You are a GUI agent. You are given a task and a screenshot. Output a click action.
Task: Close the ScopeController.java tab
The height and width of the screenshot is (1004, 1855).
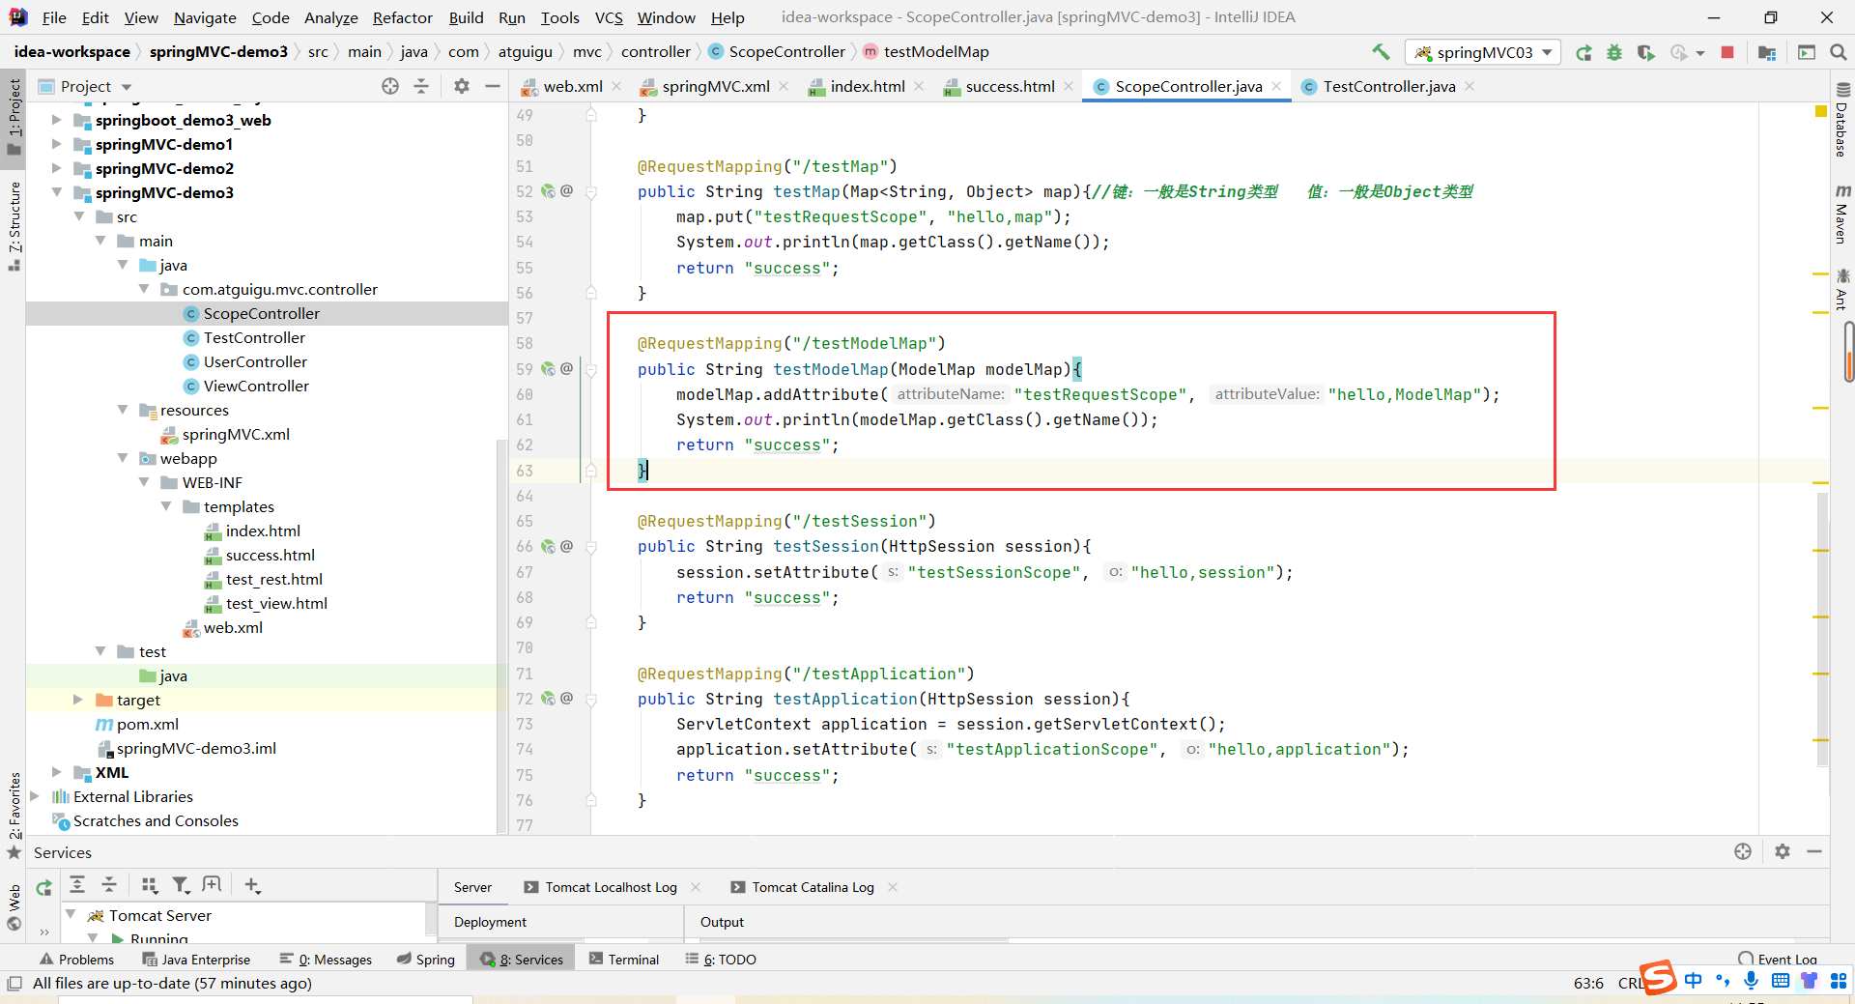pyautogui.click(x=1276, y=86)
